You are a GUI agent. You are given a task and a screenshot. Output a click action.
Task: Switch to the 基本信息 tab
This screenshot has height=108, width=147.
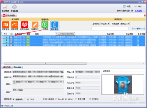[7, 67]
